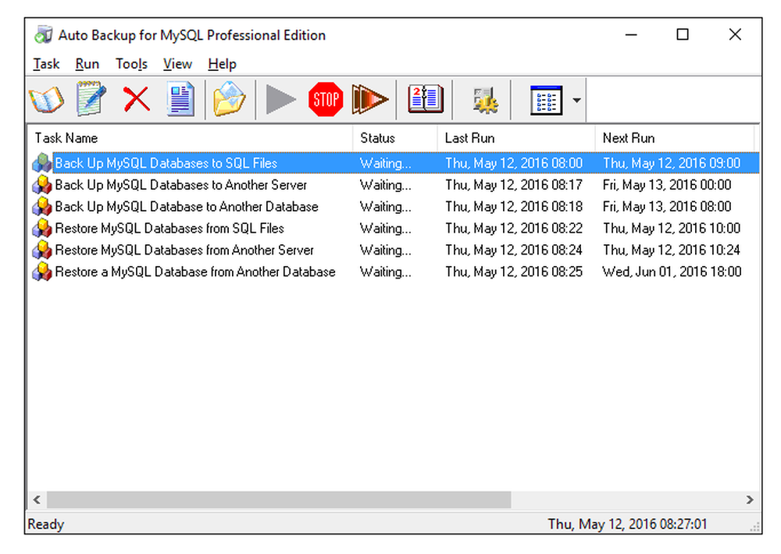Image resolution: width=781 pixels, height=554 pixels.
Task: Click the icon beside Back Up MySQL Databases to Another Server
Action: tap(42, 185)
